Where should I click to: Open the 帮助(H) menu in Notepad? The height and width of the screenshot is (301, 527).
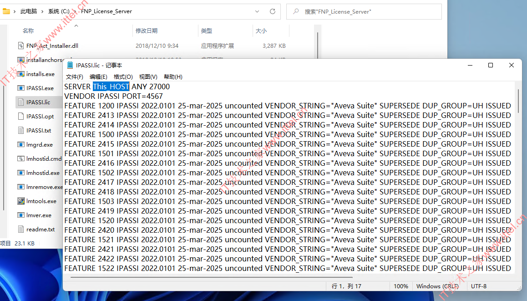(173, 77)
